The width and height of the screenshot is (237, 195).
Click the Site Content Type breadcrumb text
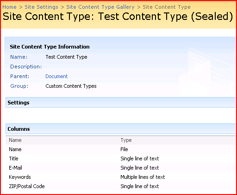pos(167,7)
